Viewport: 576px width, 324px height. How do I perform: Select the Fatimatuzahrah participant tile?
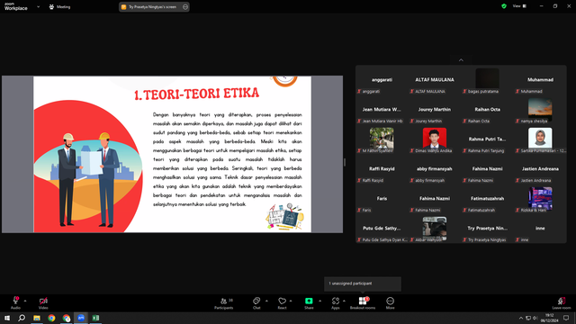click(488, 199)
